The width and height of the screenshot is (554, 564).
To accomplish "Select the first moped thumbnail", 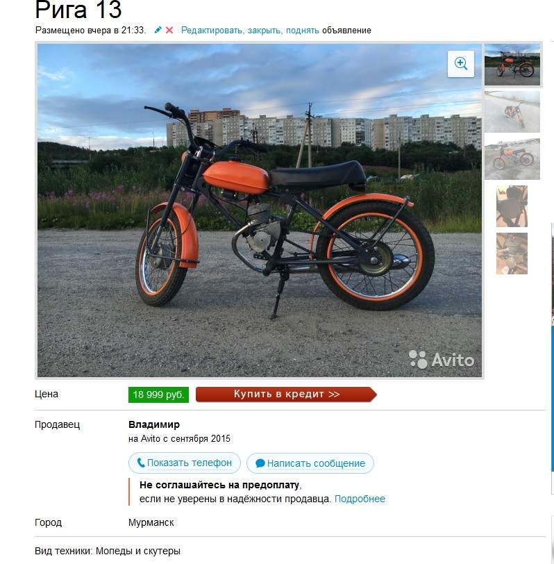I will pos(512,65).
